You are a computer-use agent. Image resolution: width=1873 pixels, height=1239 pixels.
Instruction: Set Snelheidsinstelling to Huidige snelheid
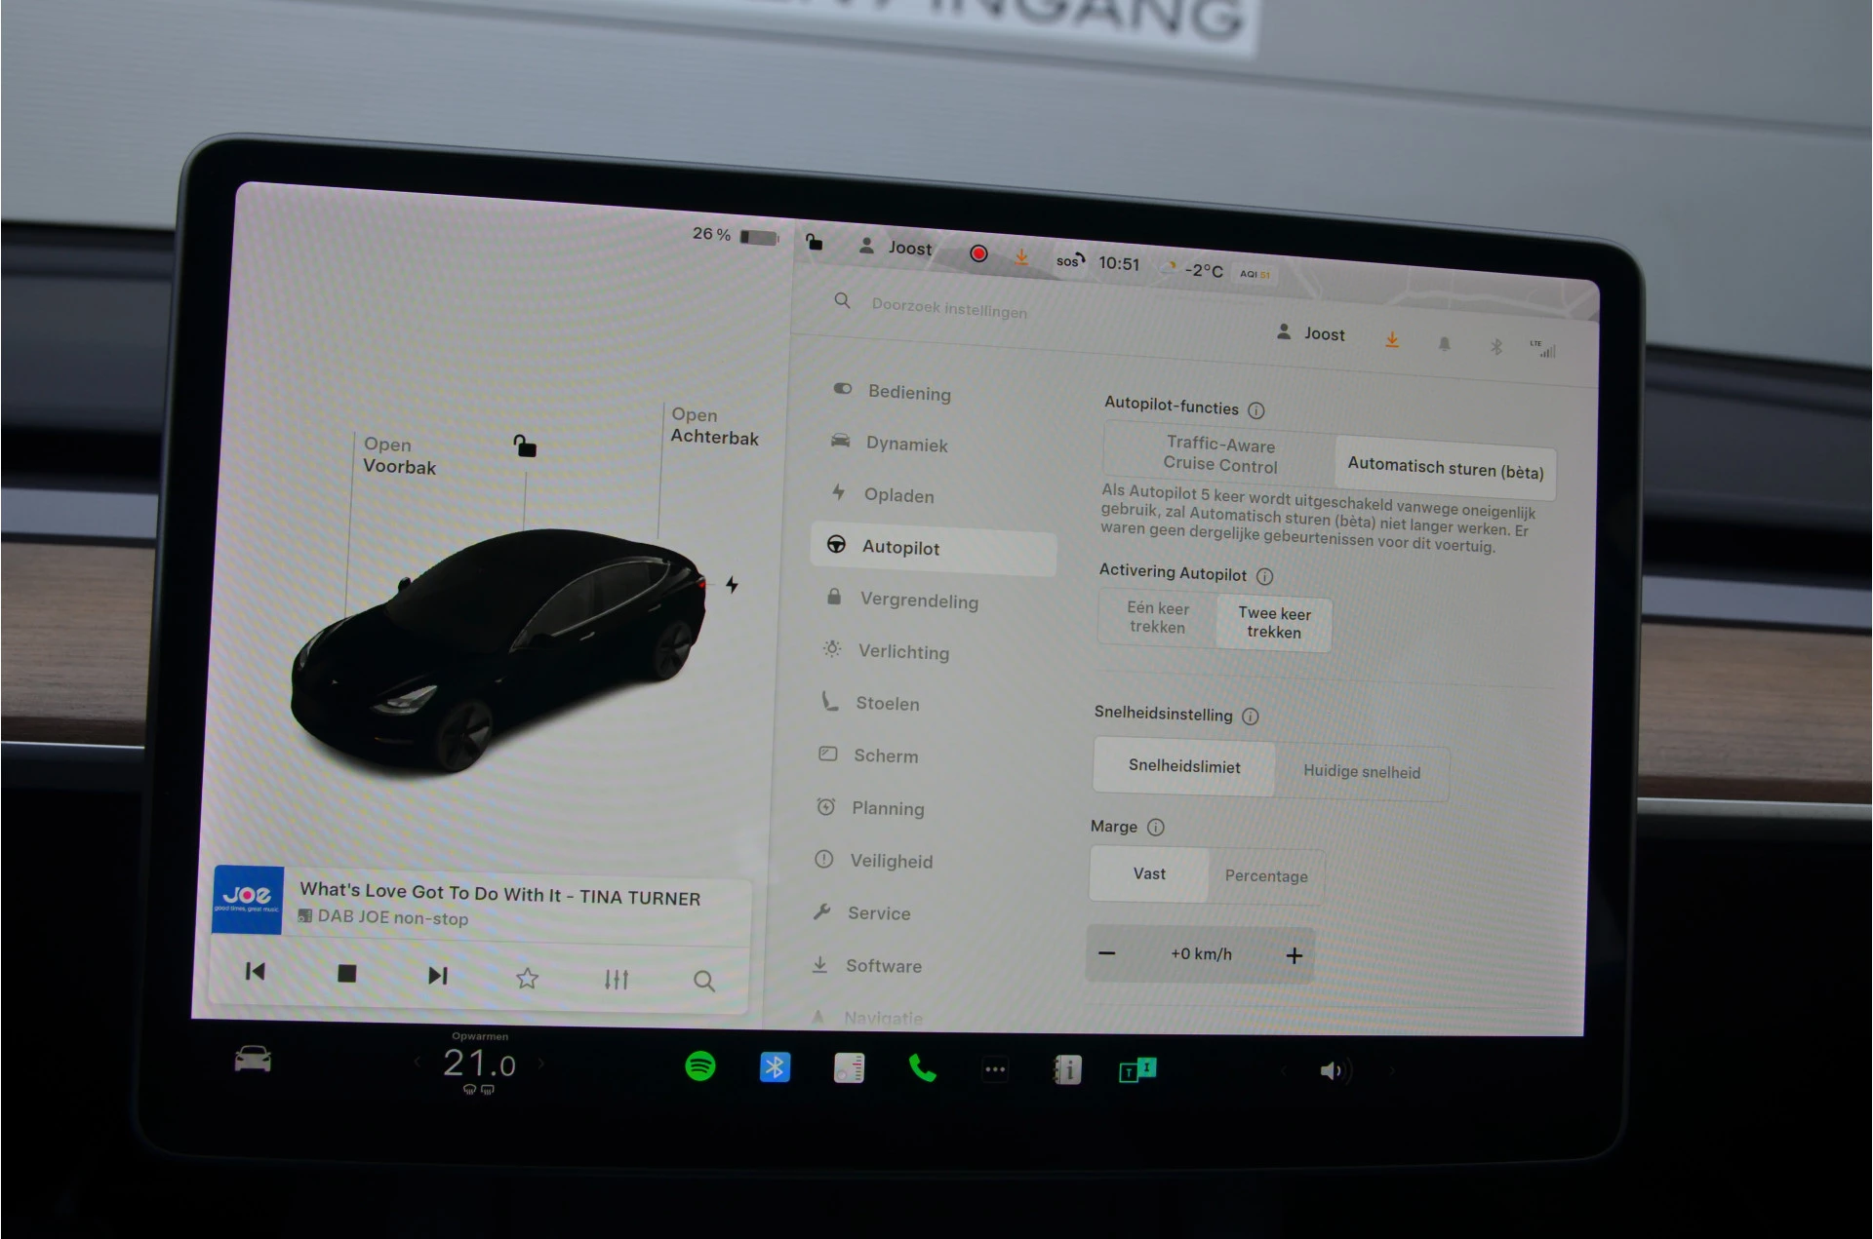coord(1362,771)
